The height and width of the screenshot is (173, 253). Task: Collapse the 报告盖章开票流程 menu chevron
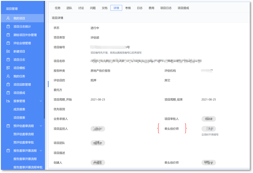pyautogui.click(x=41, y=151)
